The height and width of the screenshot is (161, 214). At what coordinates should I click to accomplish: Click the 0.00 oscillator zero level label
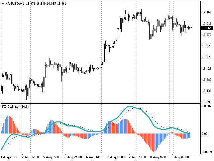pyautogui.click(x=205, y=133)
